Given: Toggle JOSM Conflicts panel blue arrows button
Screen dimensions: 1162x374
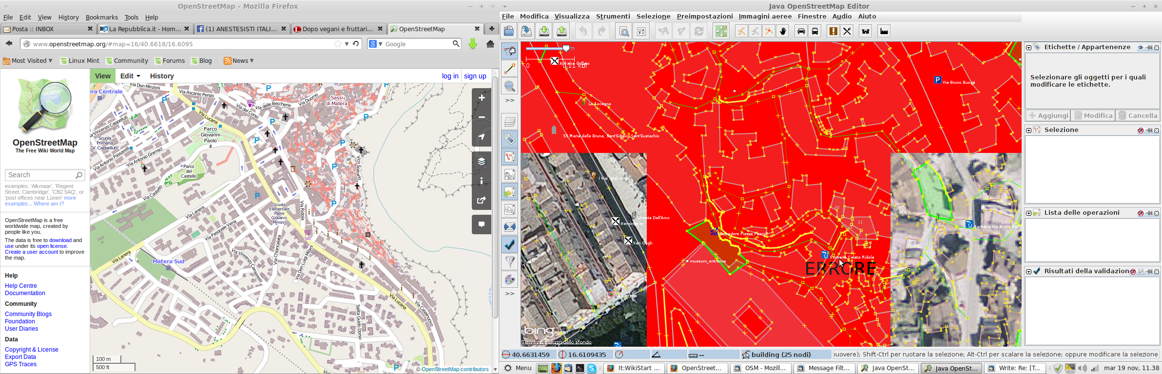Looking at the screenshot, I should click(x=509, y=227).
